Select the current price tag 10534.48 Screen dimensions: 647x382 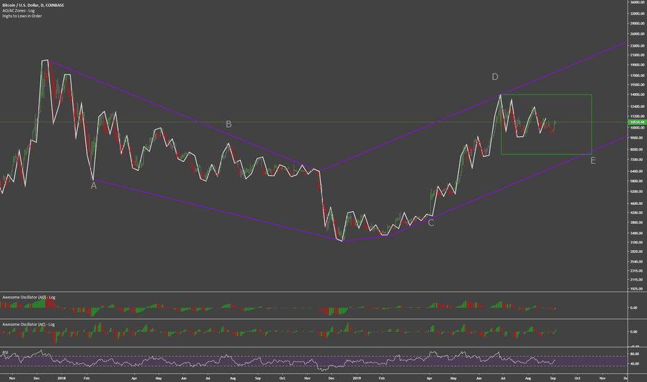tap(637, 122)
